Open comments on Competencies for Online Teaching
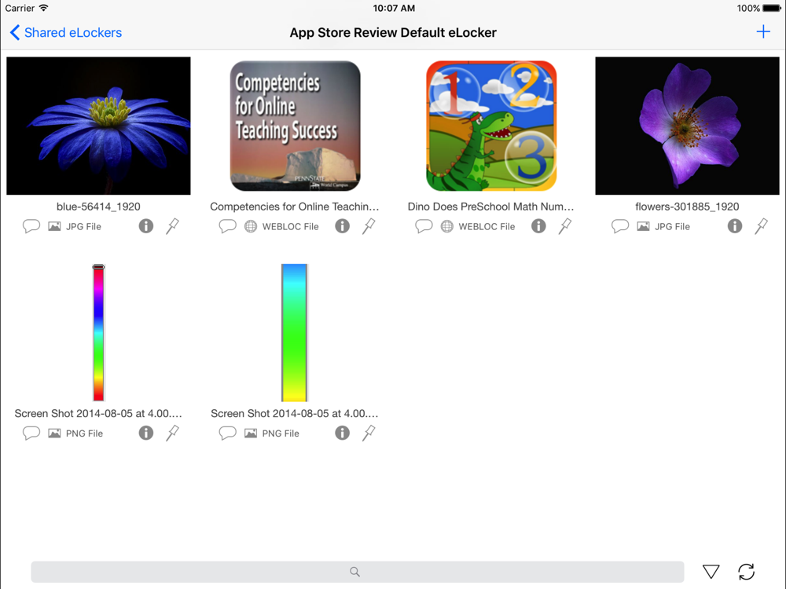 tap(228, 226)
